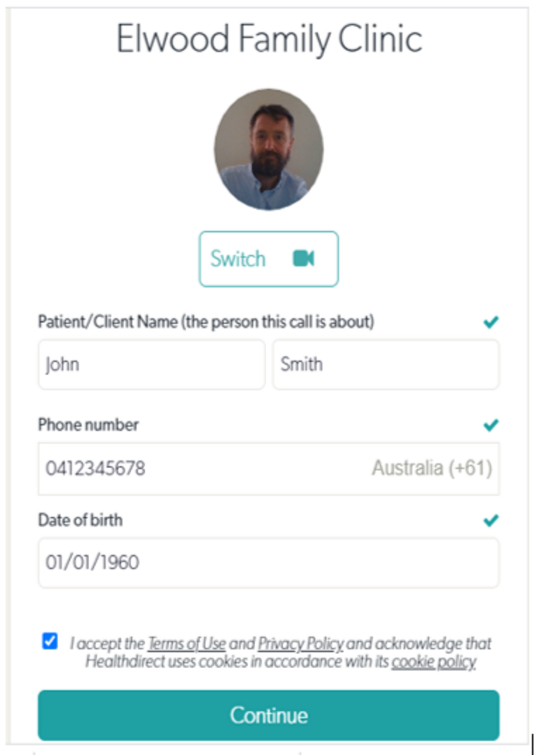
Task: Click the checkmark beside Date of birth label
Action: [490, 521]
